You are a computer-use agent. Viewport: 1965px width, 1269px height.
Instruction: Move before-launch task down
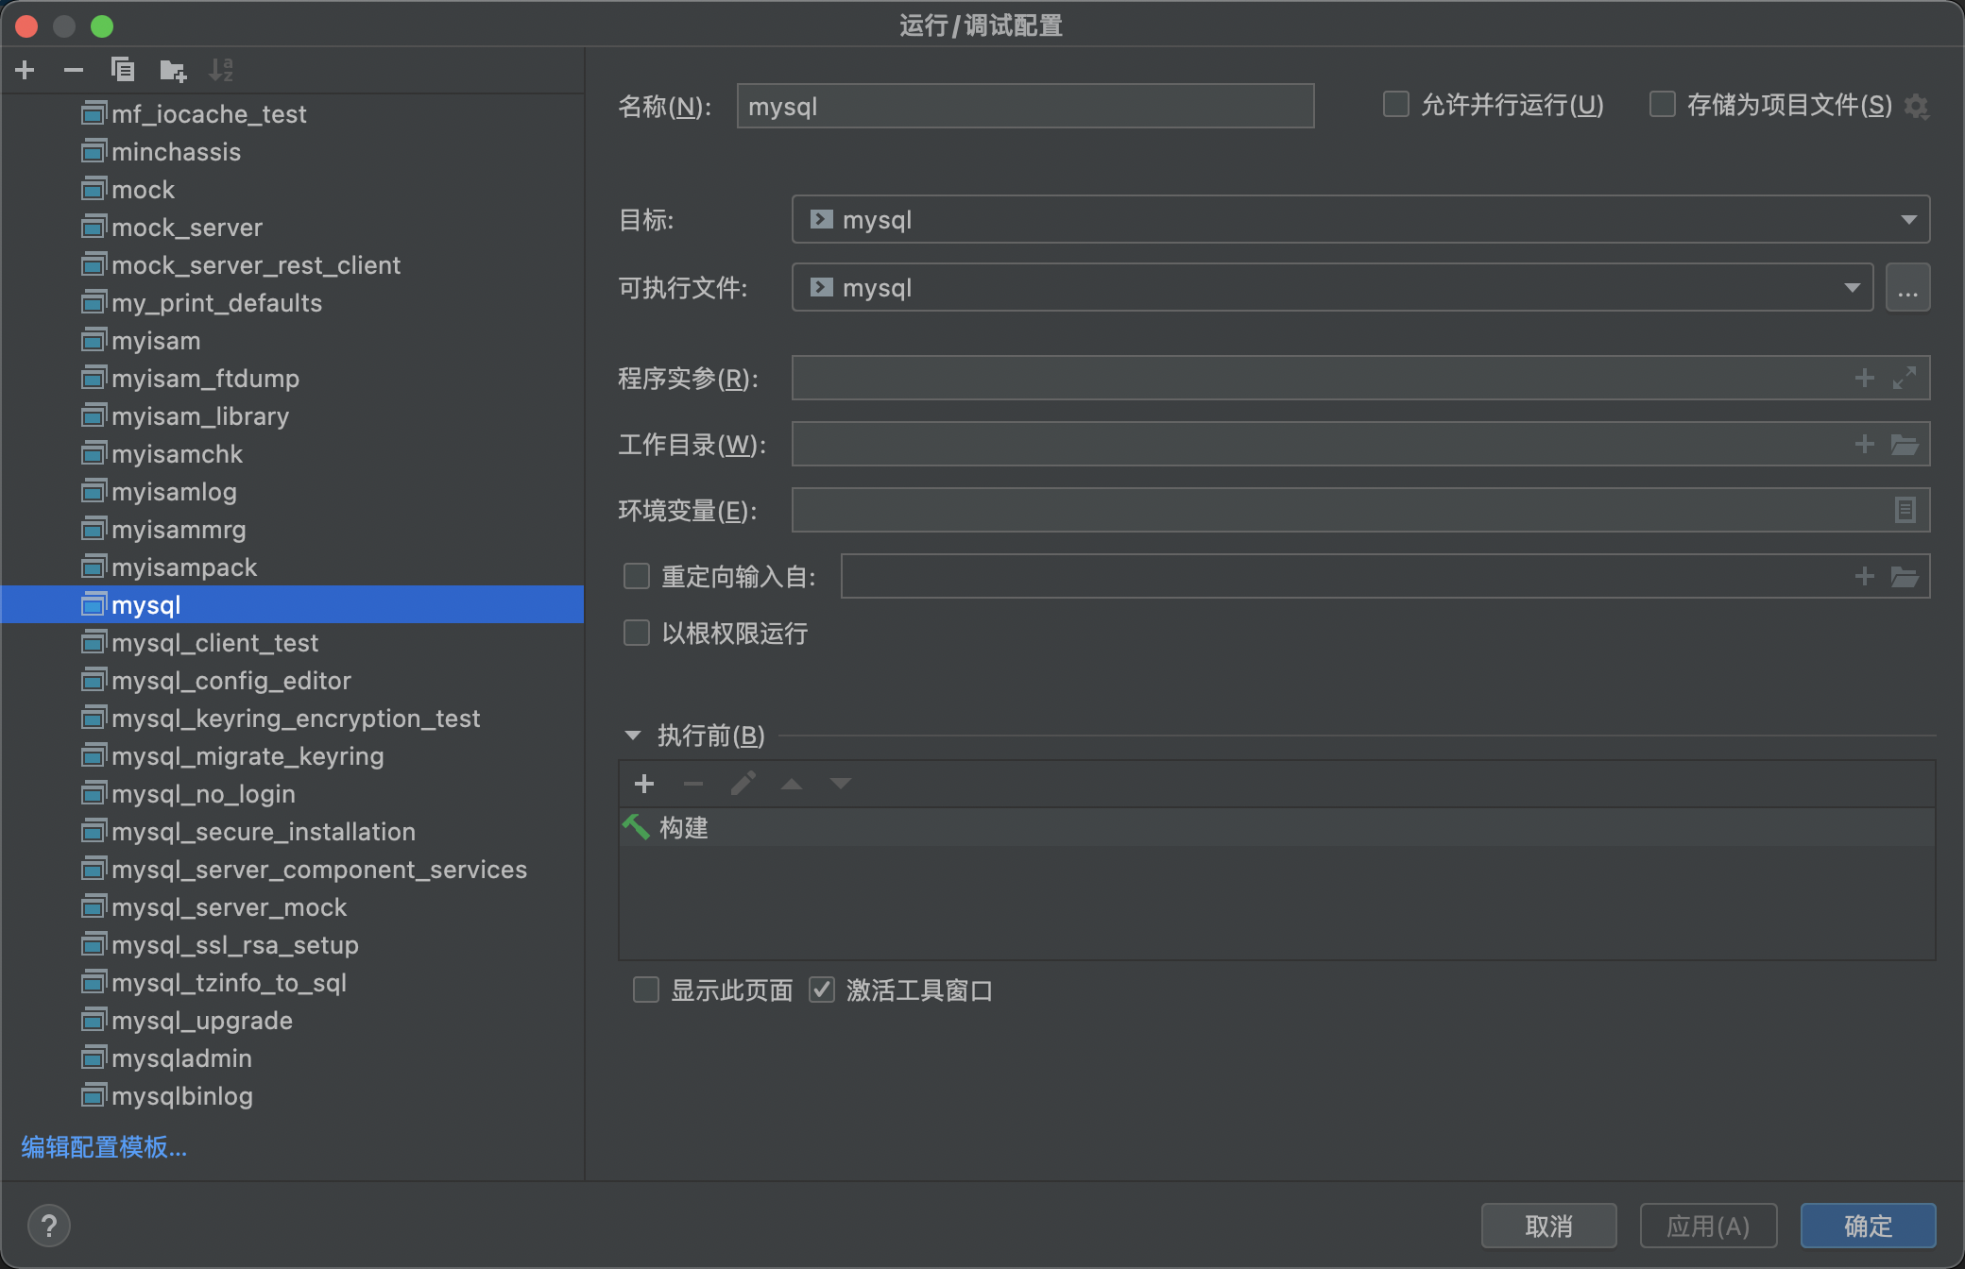(x=841, y=784)
